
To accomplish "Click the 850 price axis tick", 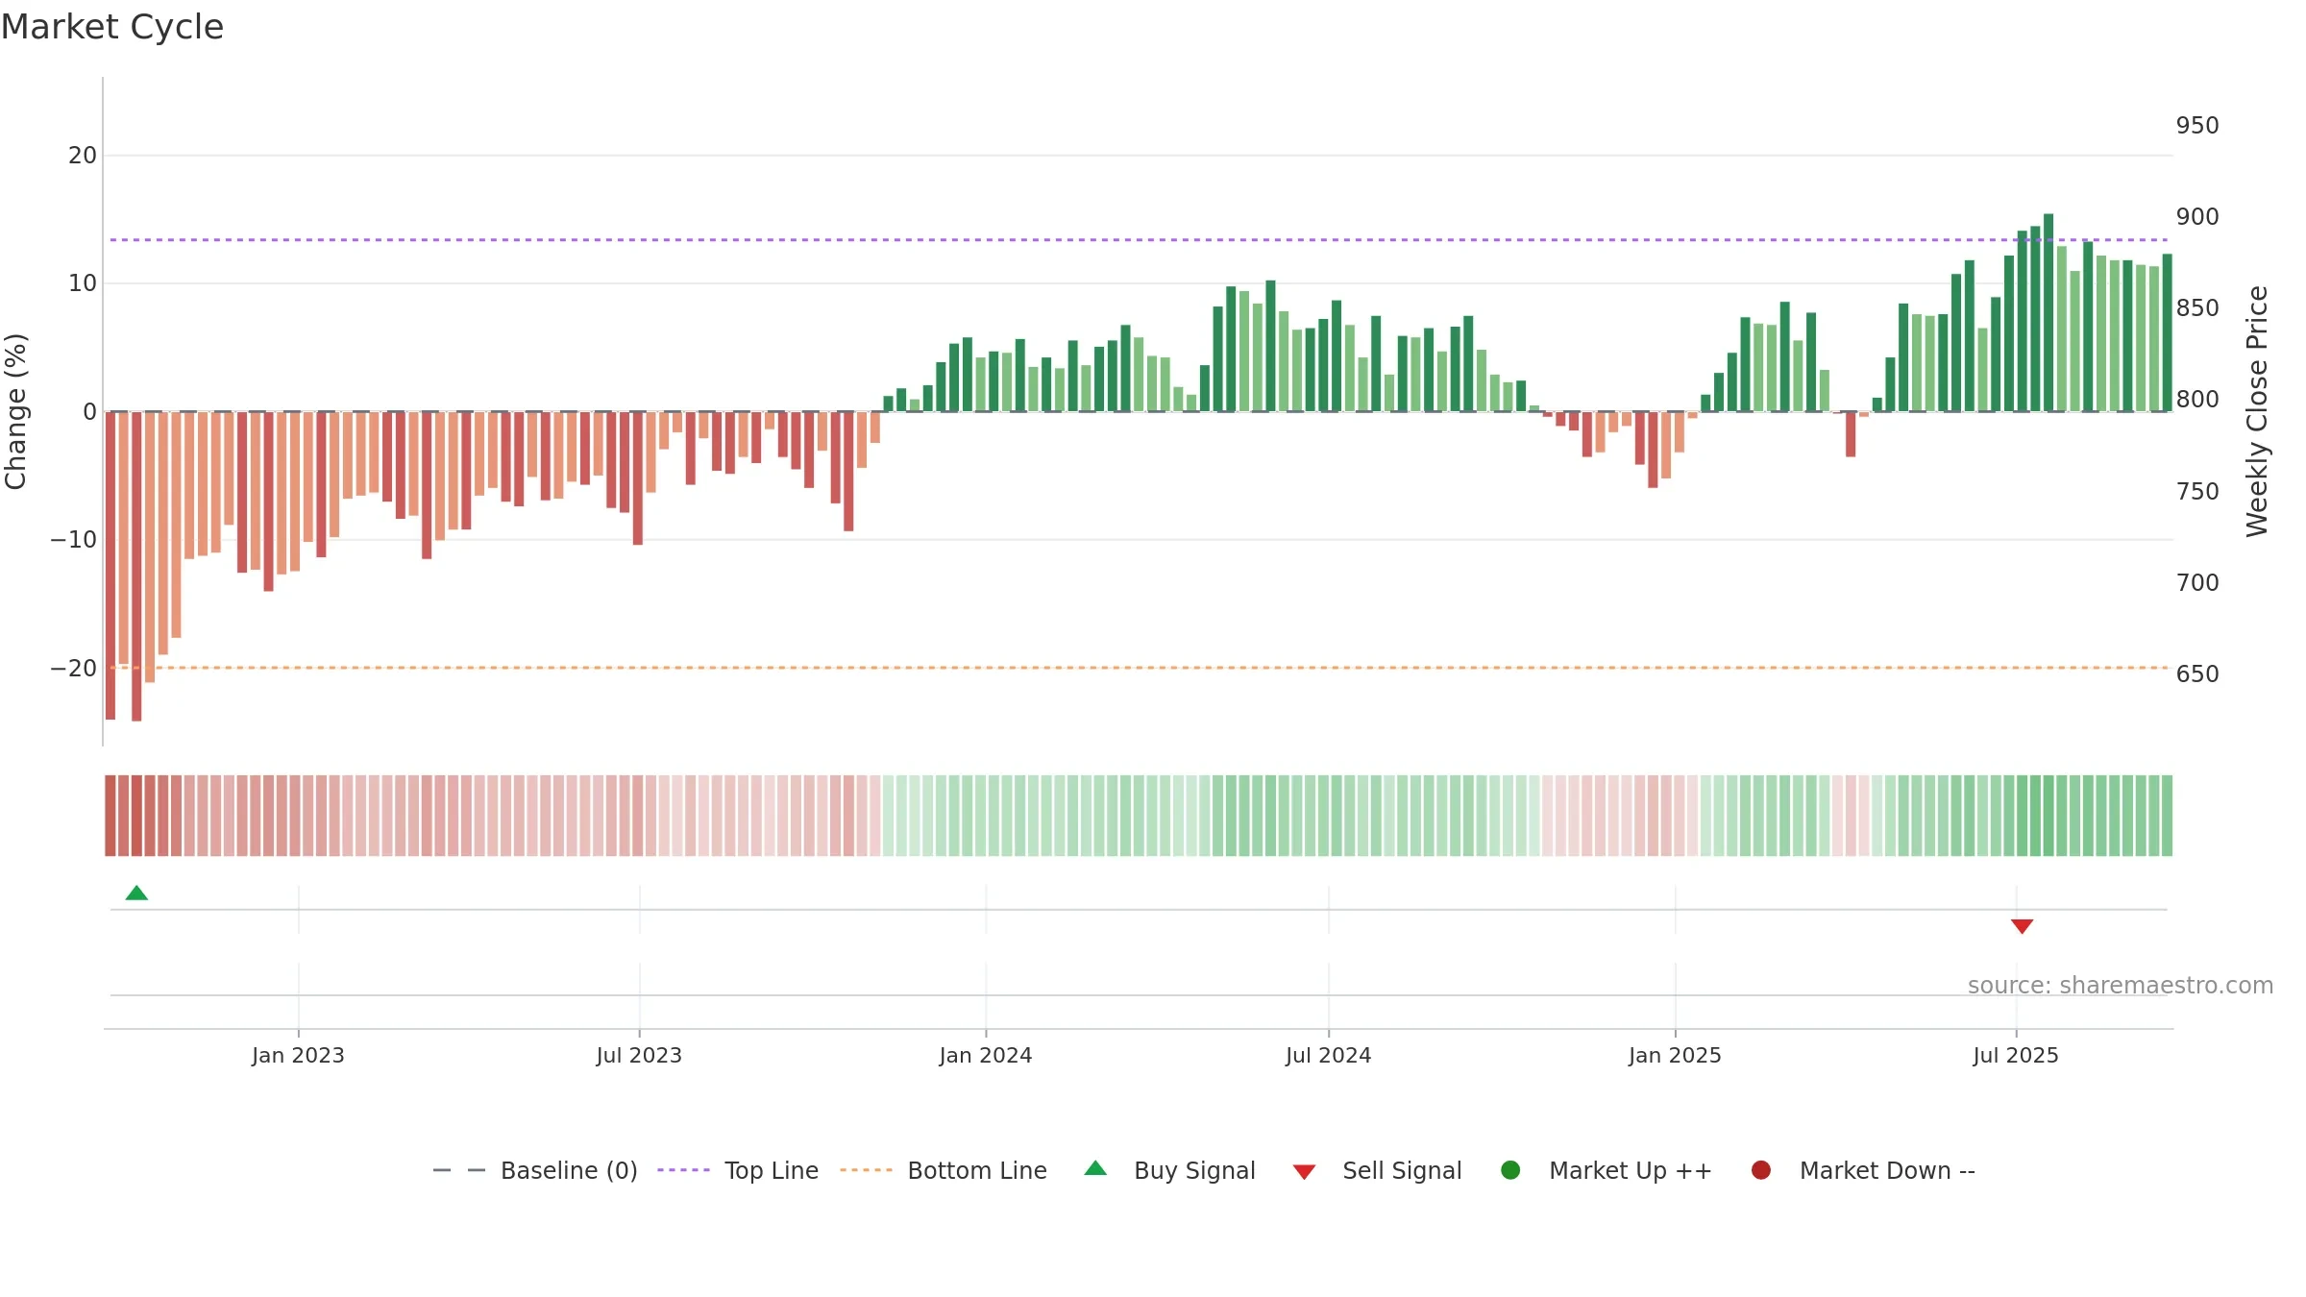I will [x=2197, y=308].
